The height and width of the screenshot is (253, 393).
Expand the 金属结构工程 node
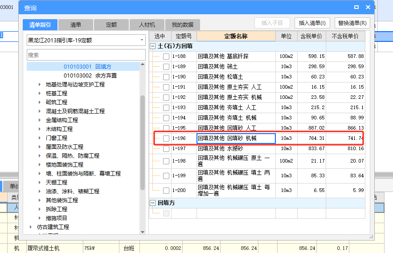coord(39,120)
